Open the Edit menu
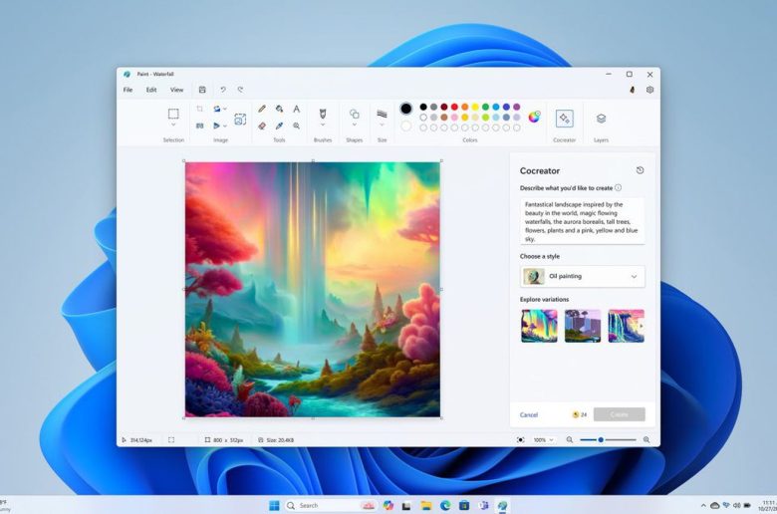Screen dimensions: 777x514 click(x=151, y=90)
